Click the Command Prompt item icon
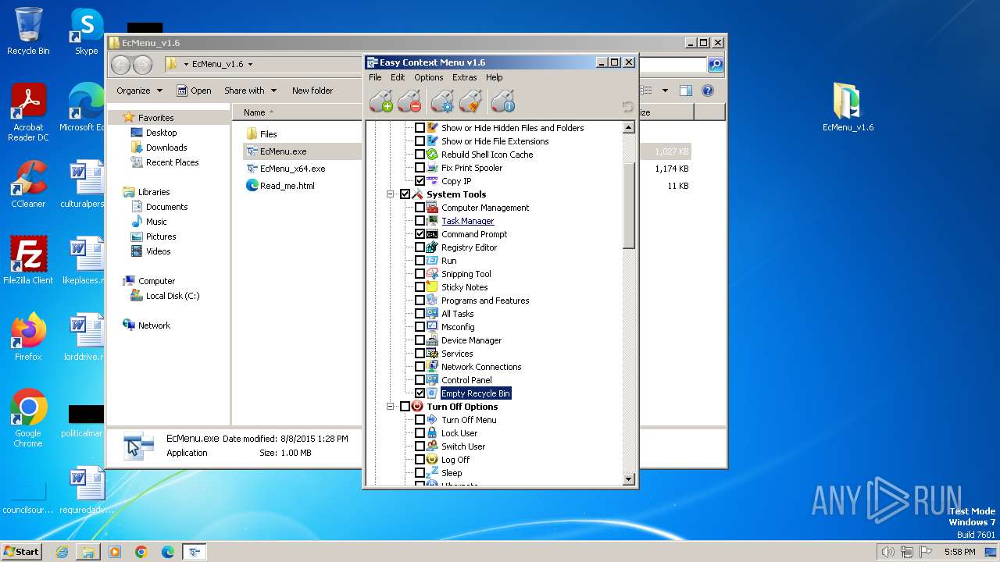This screenshot has height=562, width=1000. point(432,234)
